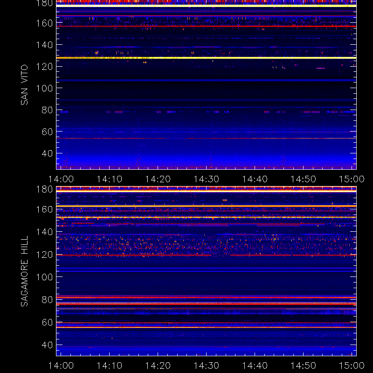Image resolution: width=373 pixels, height=373 pixels.
Task: Click 15:00 time label below Sagamore Hill plot
Action: 352,366
